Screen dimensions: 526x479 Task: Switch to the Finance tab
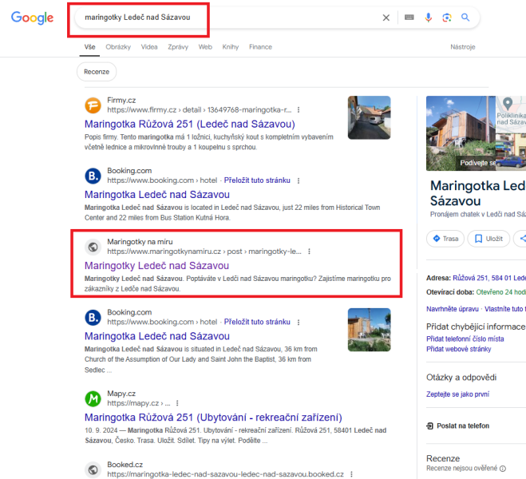[x=260, y=47]
